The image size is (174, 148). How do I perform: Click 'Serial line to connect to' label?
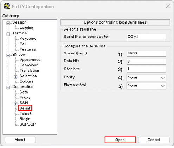[86, 37]
